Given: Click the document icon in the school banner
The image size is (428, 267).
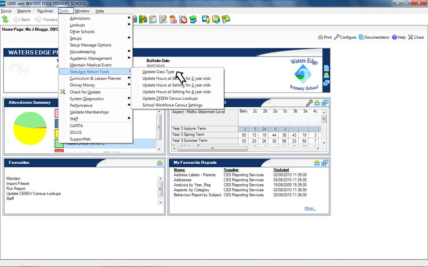Looking at the screenshot, I should pos(326,68).
